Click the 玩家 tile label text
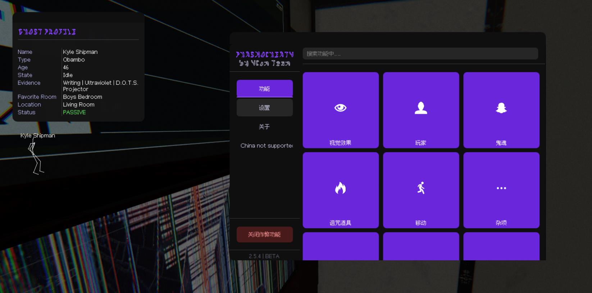 pos(421,143)
